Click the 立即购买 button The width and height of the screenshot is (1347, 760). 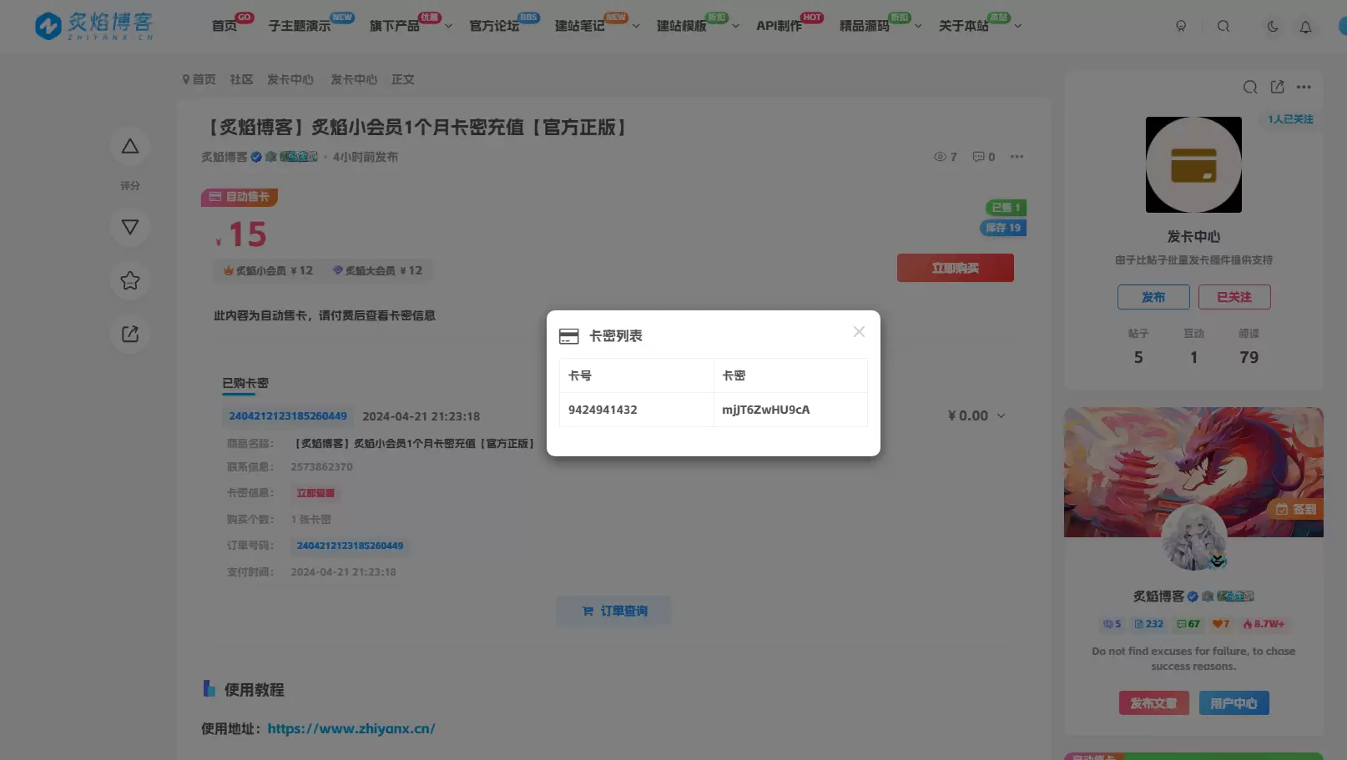(956, 268)
